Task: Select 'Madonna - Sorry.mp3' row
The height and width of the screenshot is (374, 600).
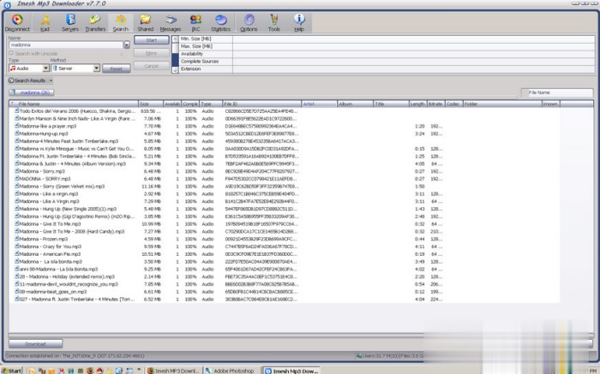Action: [x=285, y=171]
